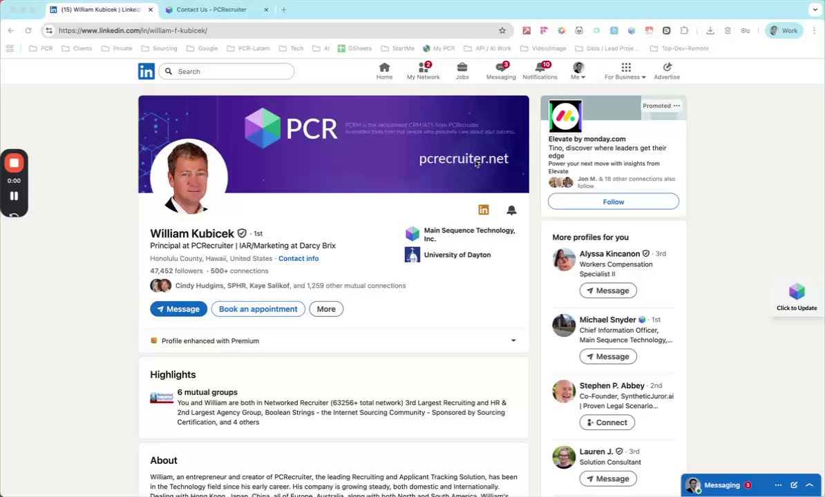Viewport: 825px width, 497px height.
Task: Pause the screen recording
Action: pyautogui.click(x=15, y=196)
